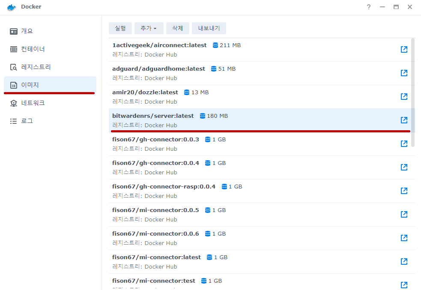
Task: Click the 13 MB size value
Action: [x=200, y=93]
